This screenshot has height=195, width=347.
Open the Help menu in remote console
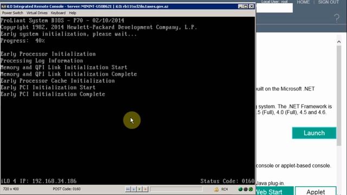click(73, 13)
